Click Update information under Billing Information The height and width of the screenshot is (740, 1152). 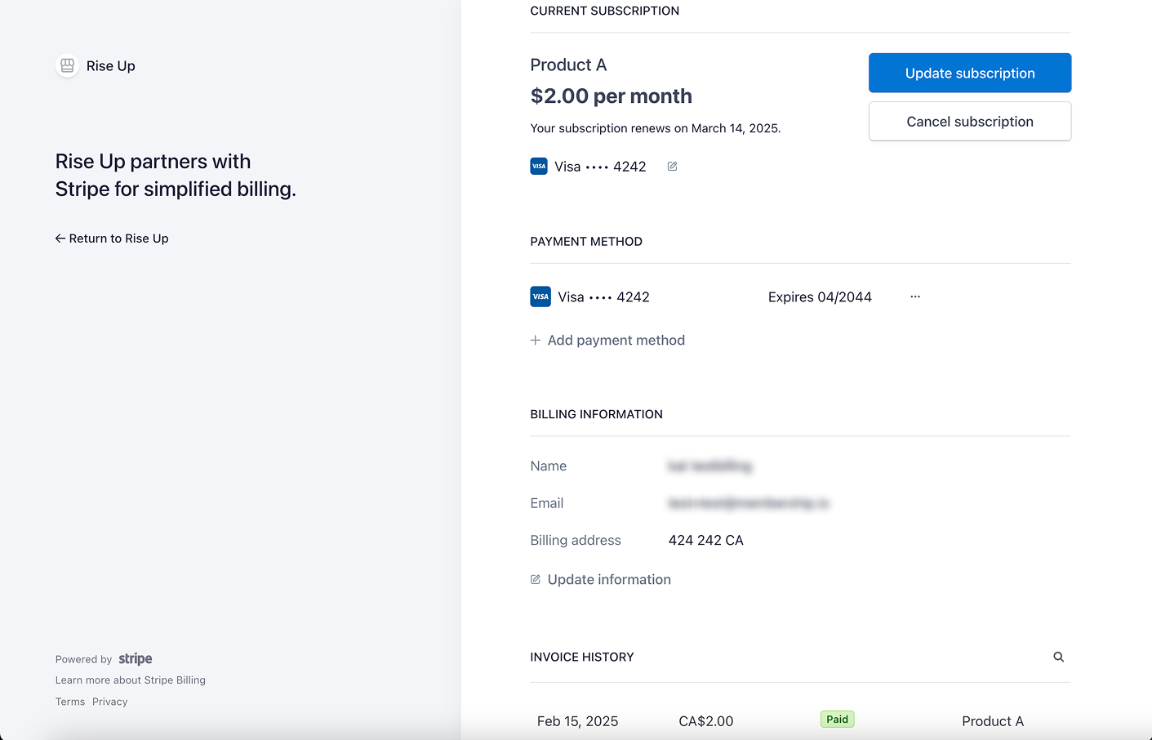tap(608, 579)
